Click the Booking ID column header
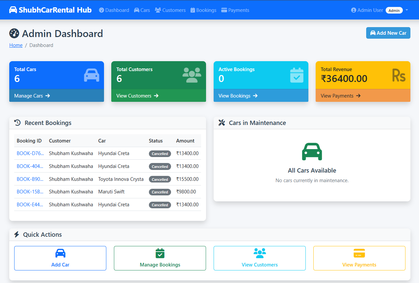Screen dimensions: 419x283 point(29,141)
